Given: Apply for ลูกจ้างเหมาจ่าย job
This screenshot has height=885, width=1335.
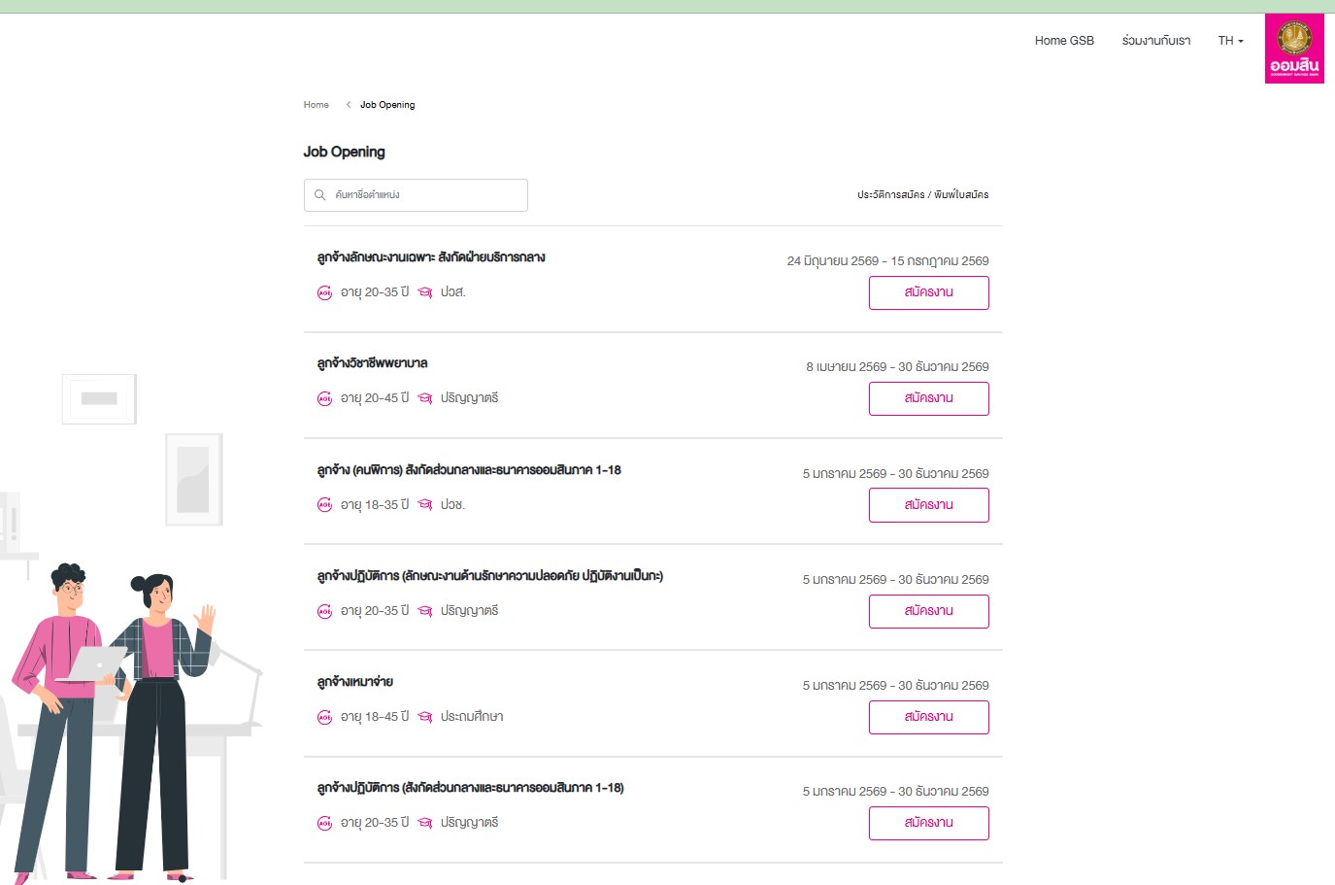Looking at the screenshot, I should tap(928, 717).
